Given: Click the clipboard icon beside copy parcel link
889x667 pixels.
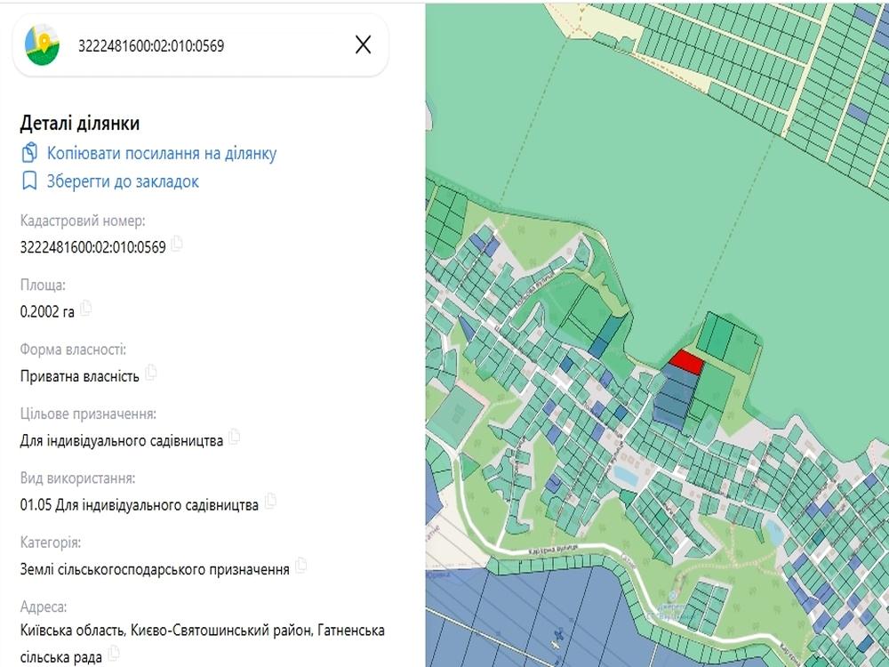Looking at the screenshot, I should coord(29,153).
